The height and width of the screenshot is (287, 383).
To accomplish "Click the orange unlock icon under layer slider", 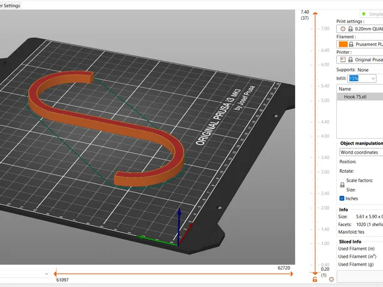I will point(315,279).
